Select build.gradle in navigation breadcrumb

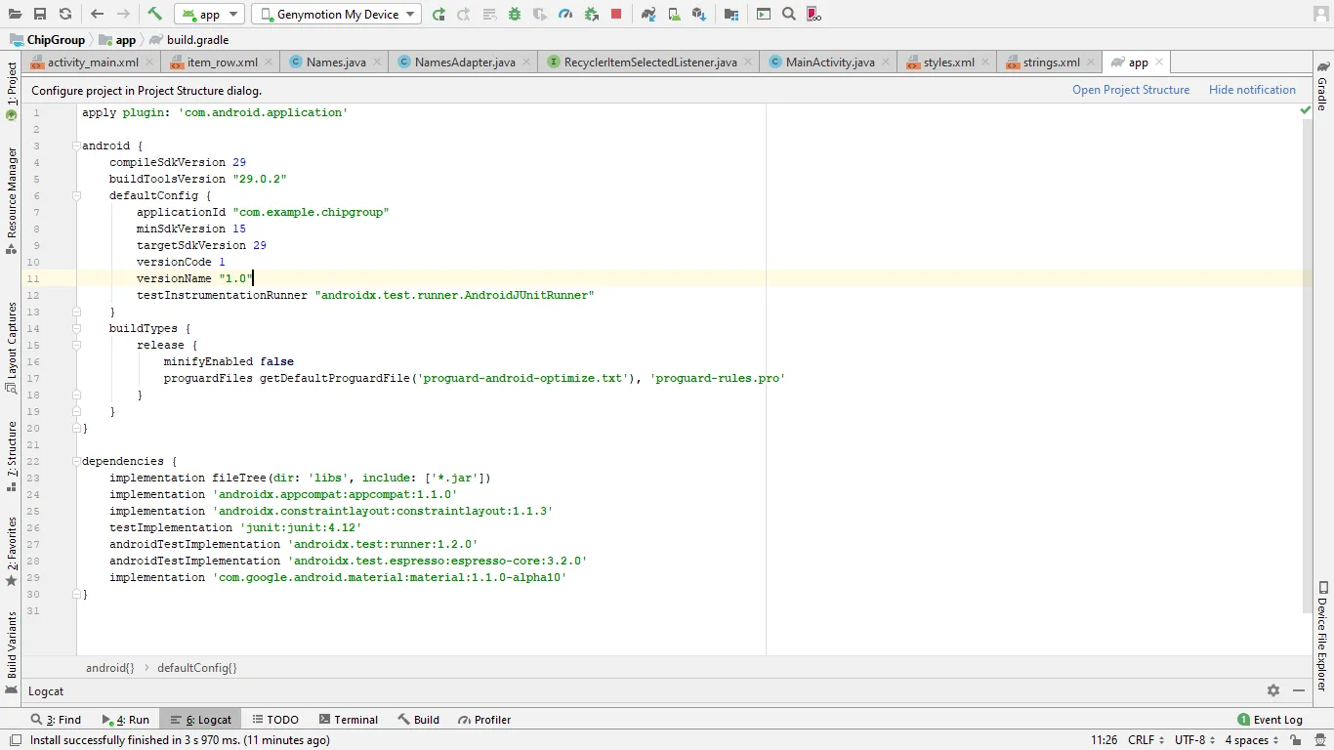(188, 40)
